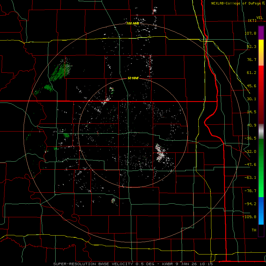Select the 45.6 scale value
The width and height of the screenshot is (266, 266).
252,86
